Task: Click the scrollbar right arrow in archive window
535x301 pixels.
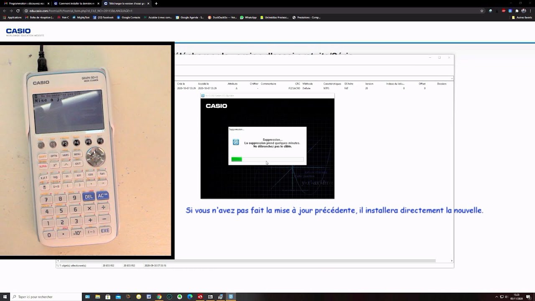Action: click(x=452, y=260)
